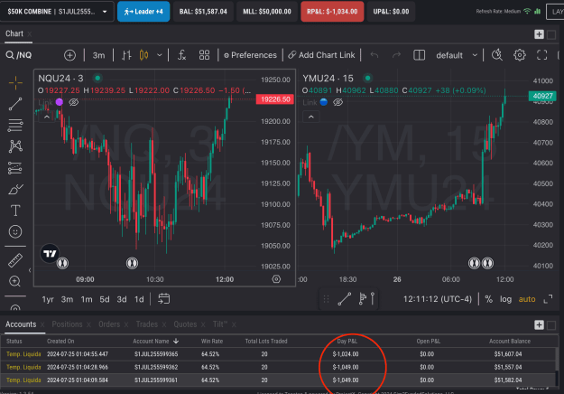This screenshot has height=394, width=564.
Task: Toggle percent scale mode
Action: pos(488,299)
